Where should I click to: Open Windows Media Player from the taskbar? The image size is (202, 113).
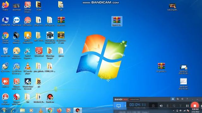pyautogui.click(x=31, y=110)
